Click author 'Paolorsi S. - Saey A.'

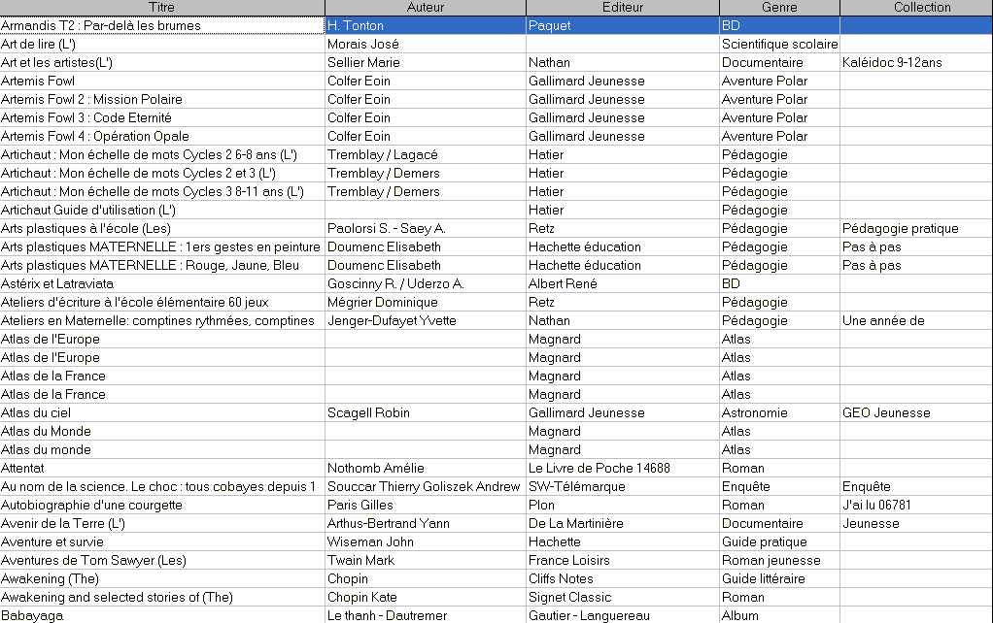coord(387,228)
